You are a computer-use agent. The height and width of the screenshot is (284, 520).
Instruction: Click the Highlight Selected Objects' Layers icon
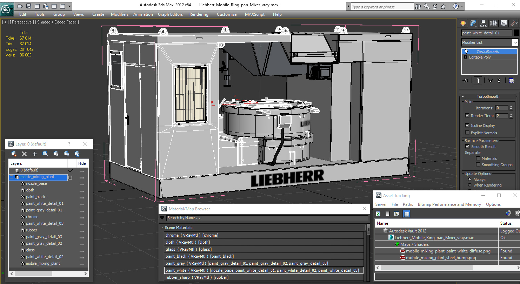[x=56, y=154]
